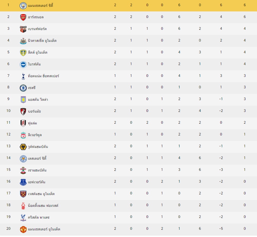Click the Aston Villa crest
This screenshot has height=237, width=257.
click(23, 100)
